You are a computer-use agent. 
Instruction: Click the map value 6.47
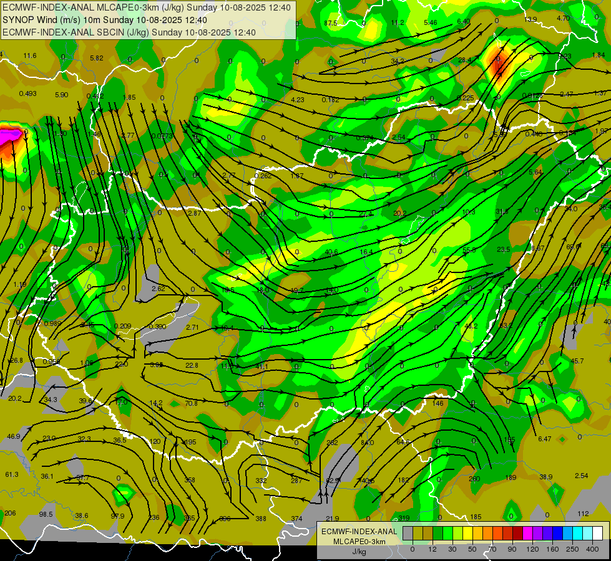545,439
